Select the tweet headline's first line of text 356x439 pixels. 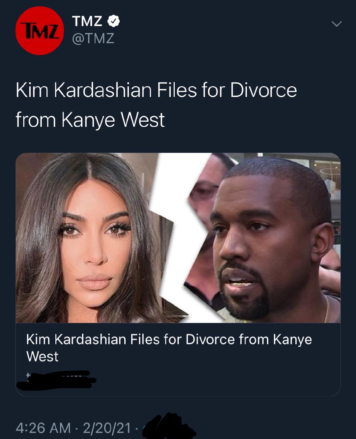click(x=156, y=90)
